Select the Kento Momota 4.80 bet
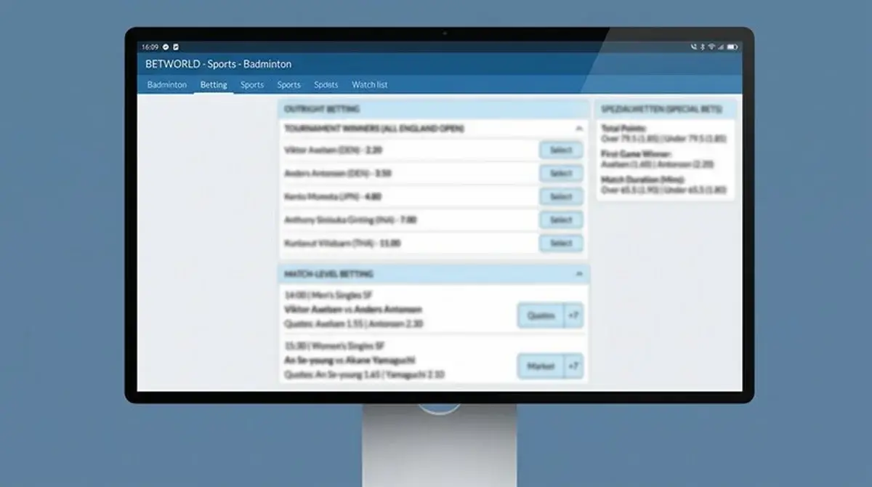Viewport: 872px width, 487px height. pos(561,197)
